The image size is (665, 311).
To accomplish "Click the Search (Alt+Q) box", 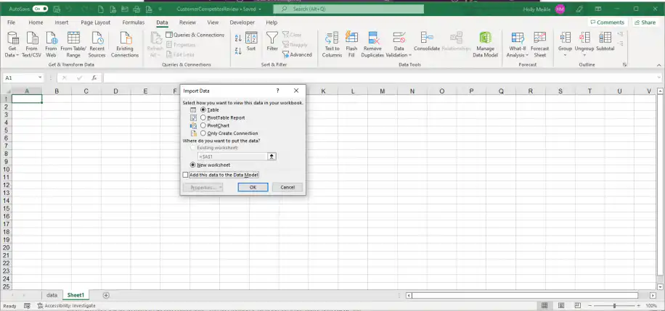I will [348, 9].
